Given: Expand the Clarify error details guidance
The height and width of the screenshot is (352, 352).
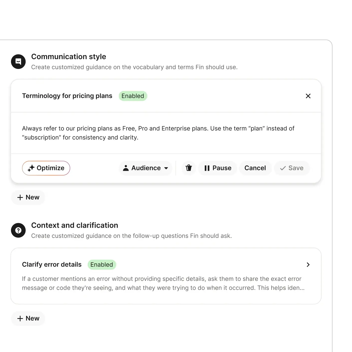Looking at the screenshot, I should click(x=308, y=265).
